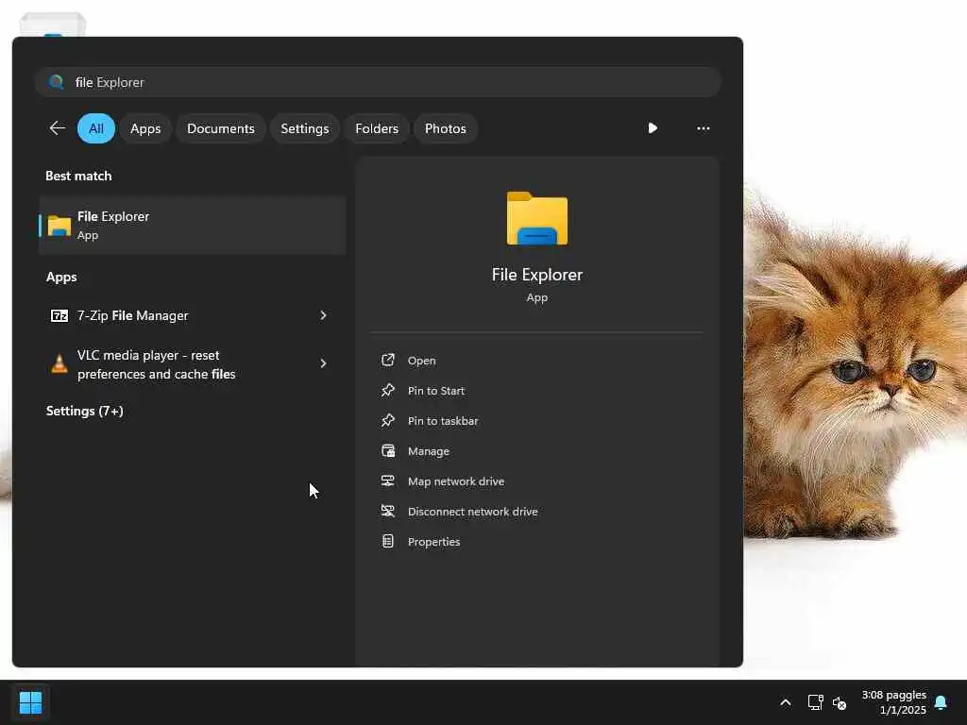Switch to the Photos filter tab
Viewport: 967px width, 725px height.
tap(446, 128)
